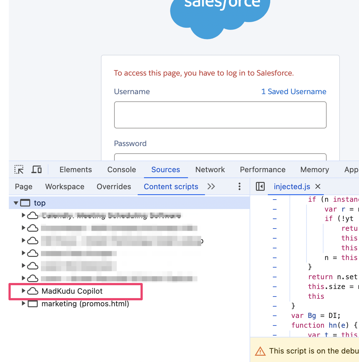
Task: Select the Content scripts sub-tab
Action: coord(171,187)
